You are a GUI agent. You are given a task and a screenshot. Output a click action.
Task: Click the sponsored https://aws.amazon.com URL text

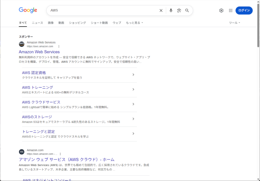40,46
